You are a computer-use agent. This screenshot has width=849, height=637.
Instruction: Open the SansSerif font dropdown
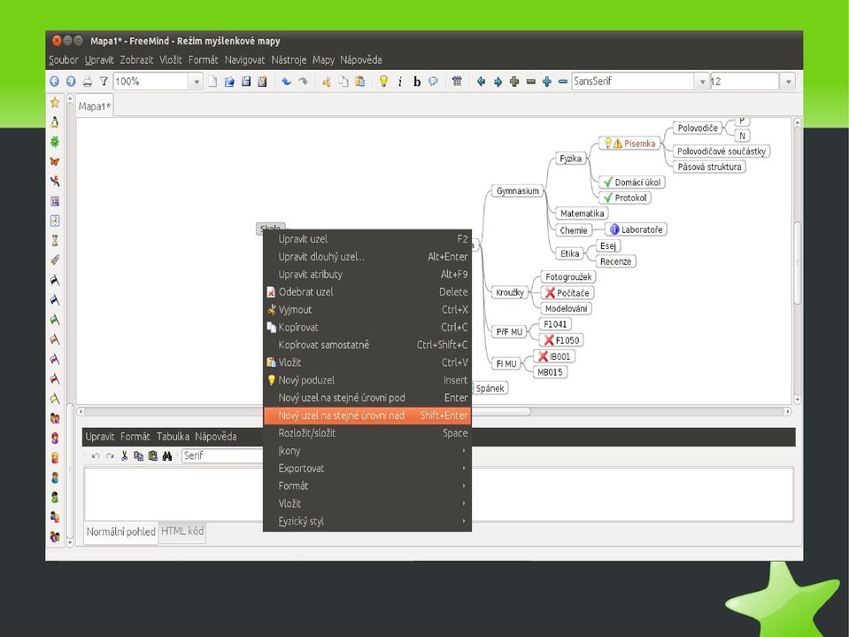pyautogui.click(x=702, y=82)
